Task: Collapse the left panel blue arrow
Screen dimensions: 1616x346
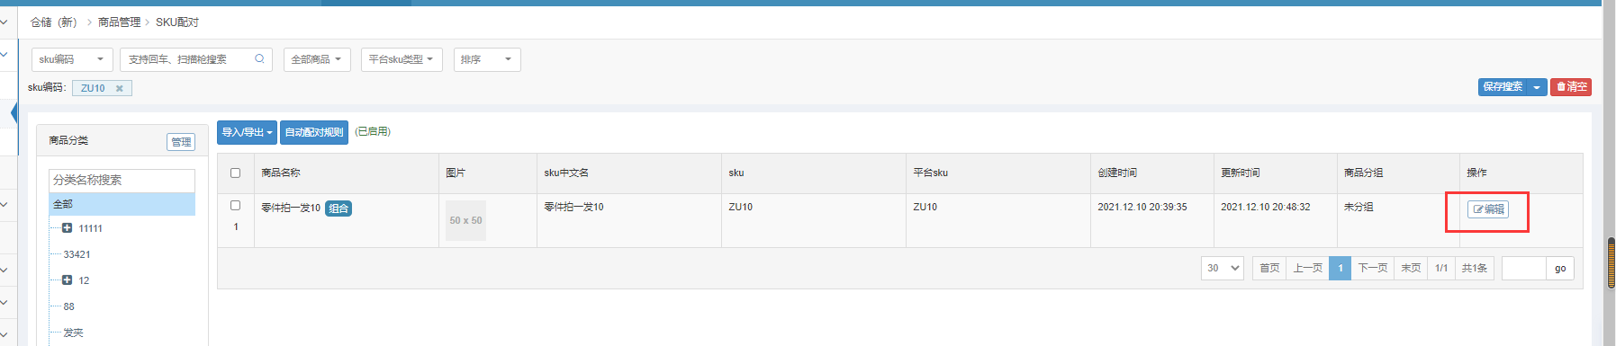Action: click(14, 113)
